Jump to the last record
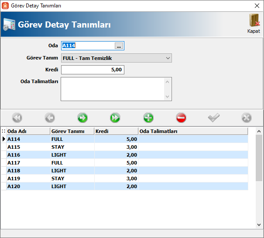Image resolution: width=264 pixels, height=238 pixels. click(x=115, y=118)
